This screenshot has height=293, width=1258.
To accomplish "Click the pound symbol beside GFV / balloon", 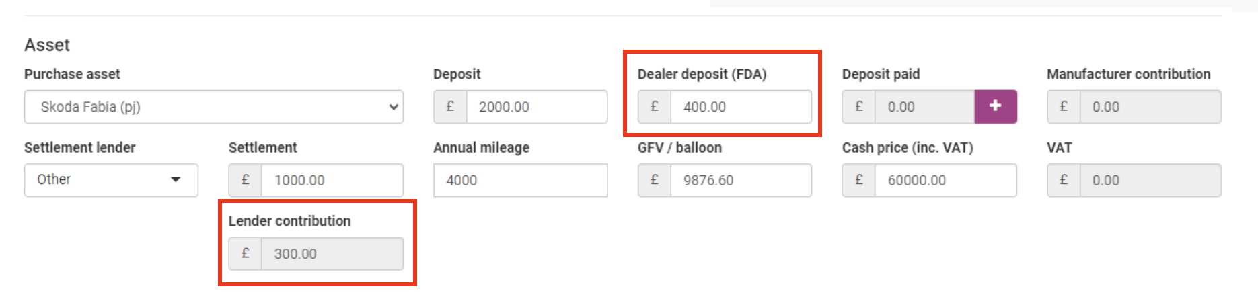I will [x=655, y=180].
